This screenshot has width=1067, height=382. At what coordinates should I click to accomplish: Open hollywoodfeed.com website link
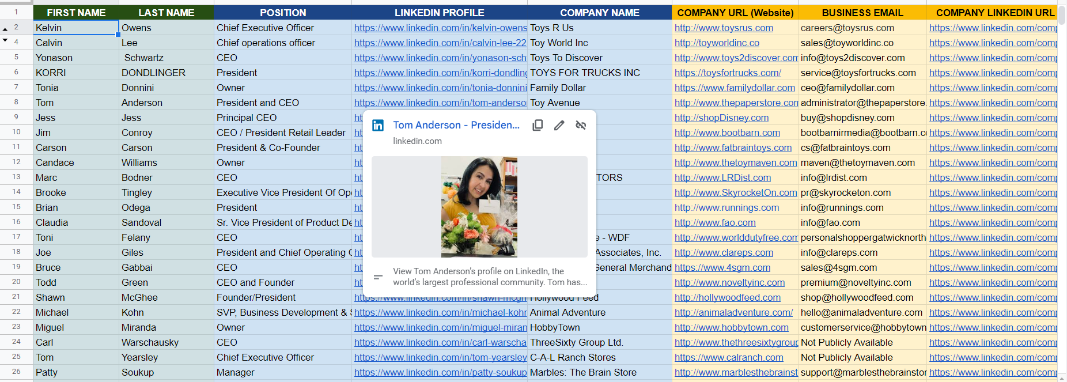click(x=728, y=297)
